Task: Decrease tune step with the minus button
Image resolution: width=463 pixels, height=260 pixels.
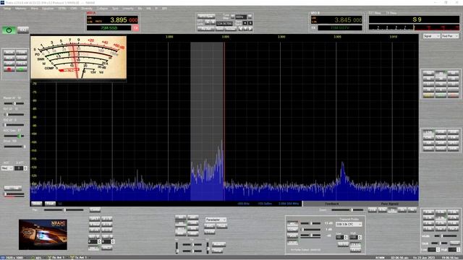Action: pos(232,16)
